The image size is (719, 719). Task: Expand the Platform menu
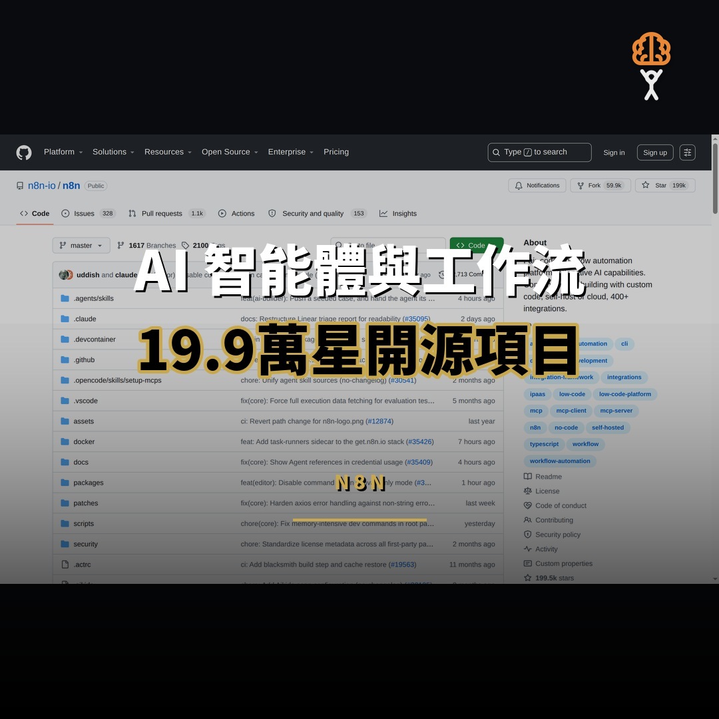(63, 152)
